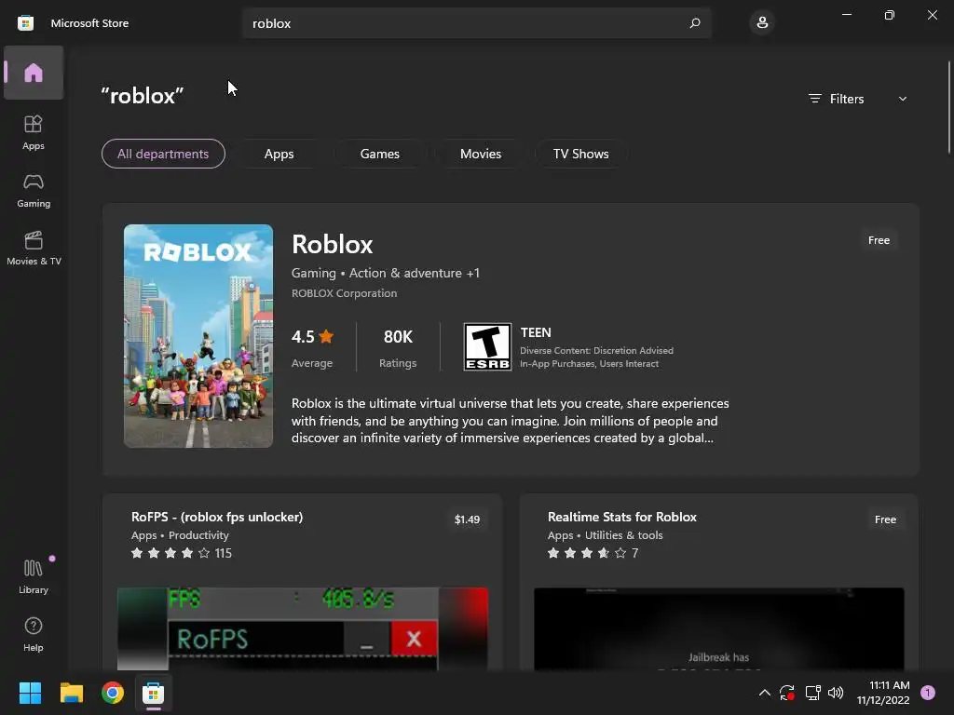The height and width of the screenshot is (715, 954).
Task: Switch to the TV Shows filter tab
Action: 581,154
